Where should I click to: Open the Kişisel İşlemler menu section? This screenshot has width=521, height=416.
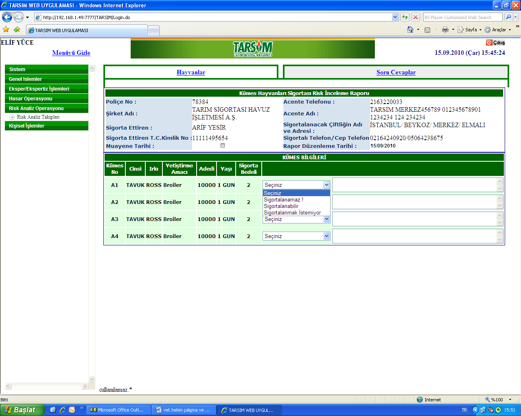point(46,126)
